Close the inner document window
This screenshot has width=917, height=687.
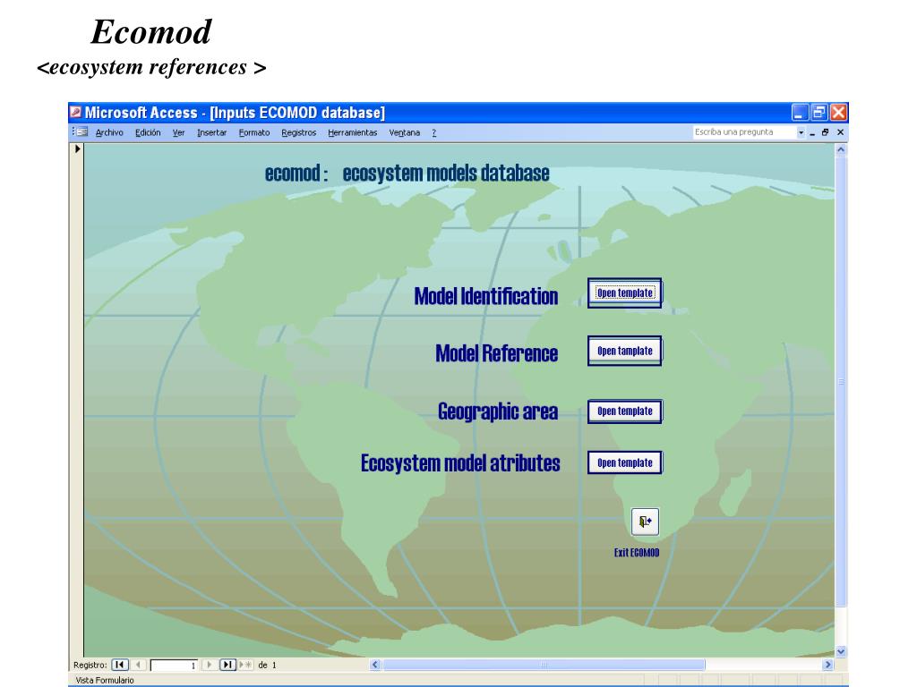840,132
